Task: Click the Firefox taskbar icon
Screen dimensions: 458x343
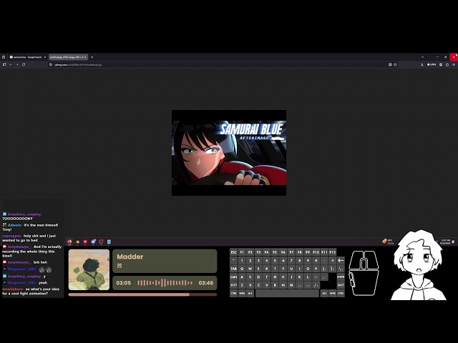Action: 69,242
